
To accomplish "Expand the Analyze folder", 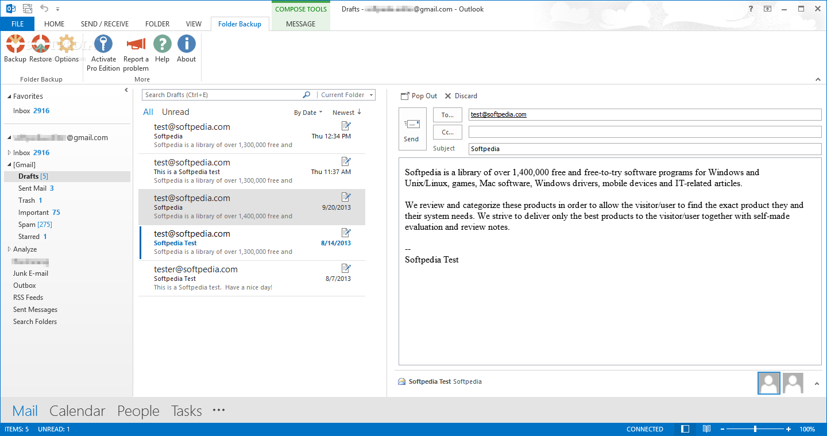I will (9, 249).
